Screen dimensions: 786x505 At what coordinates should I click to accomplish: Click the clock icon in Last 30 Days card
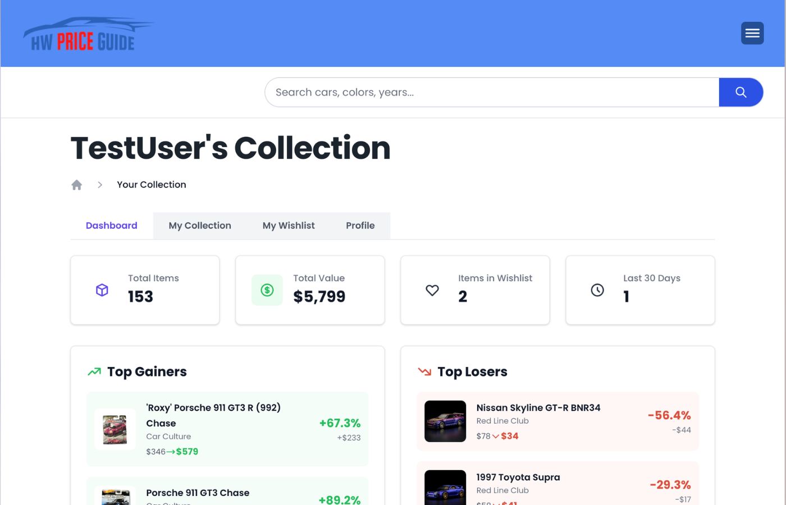point(597,290)
